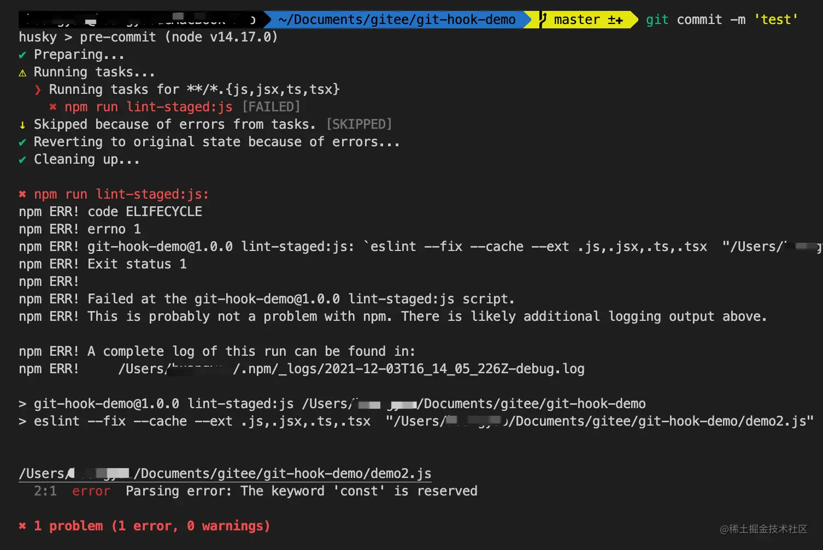Click the yellow down arrow beside Skipped because
The width and height of the screenshot is (823, 550).
(22, 125)
